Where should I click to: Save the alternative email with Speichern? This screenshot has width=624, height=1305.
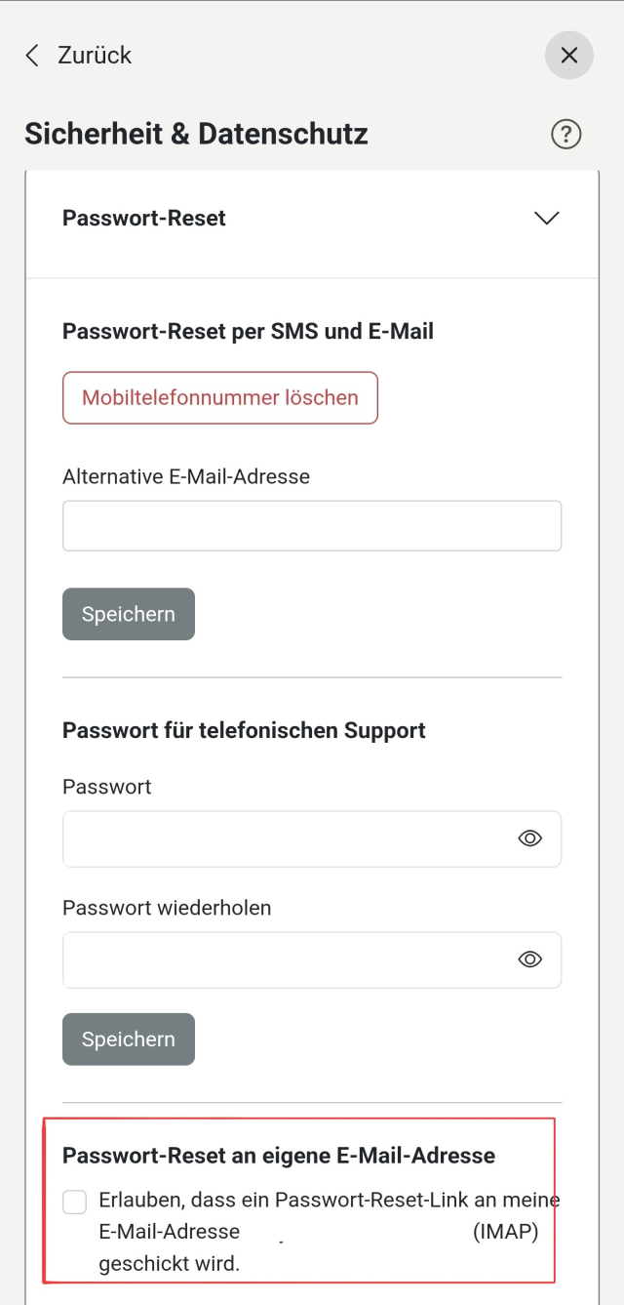coord(129,614)
